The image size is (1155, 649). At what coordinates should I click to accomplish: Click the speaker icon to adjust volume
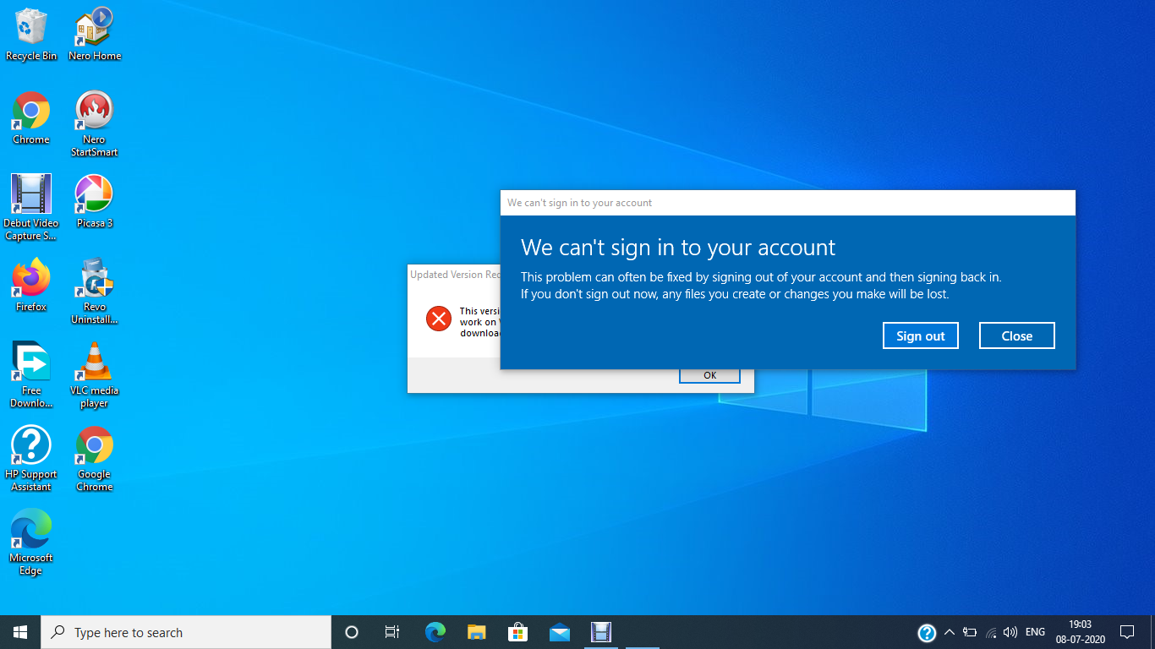1010,631
